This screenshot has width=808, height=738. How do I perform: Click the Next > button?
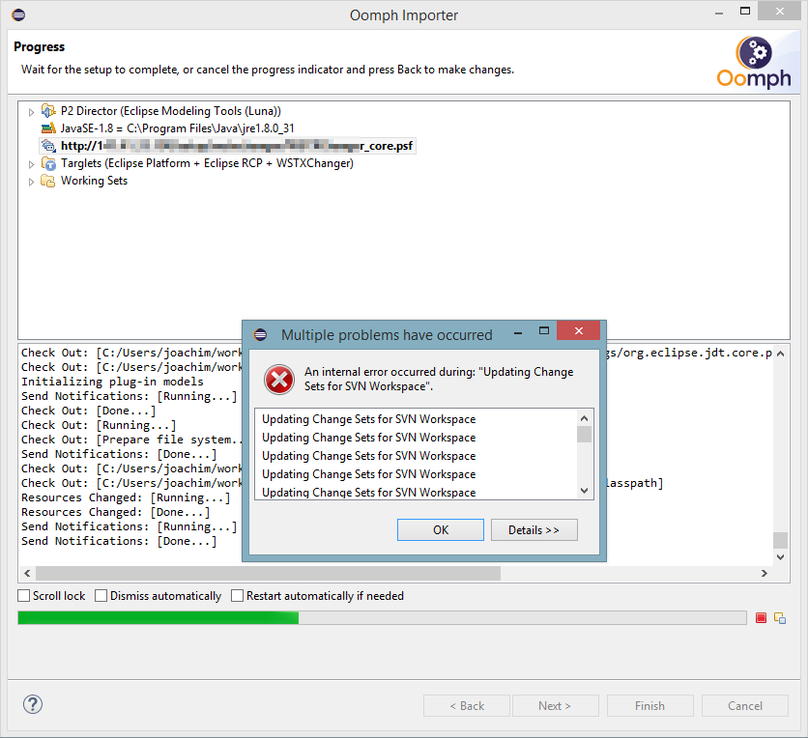coord(555,705)
